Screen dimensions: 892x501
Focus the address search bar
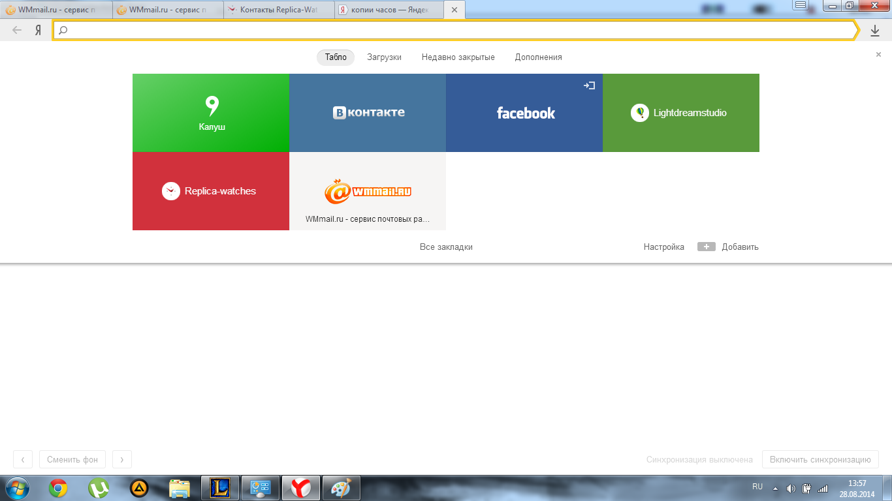(455, 30)
